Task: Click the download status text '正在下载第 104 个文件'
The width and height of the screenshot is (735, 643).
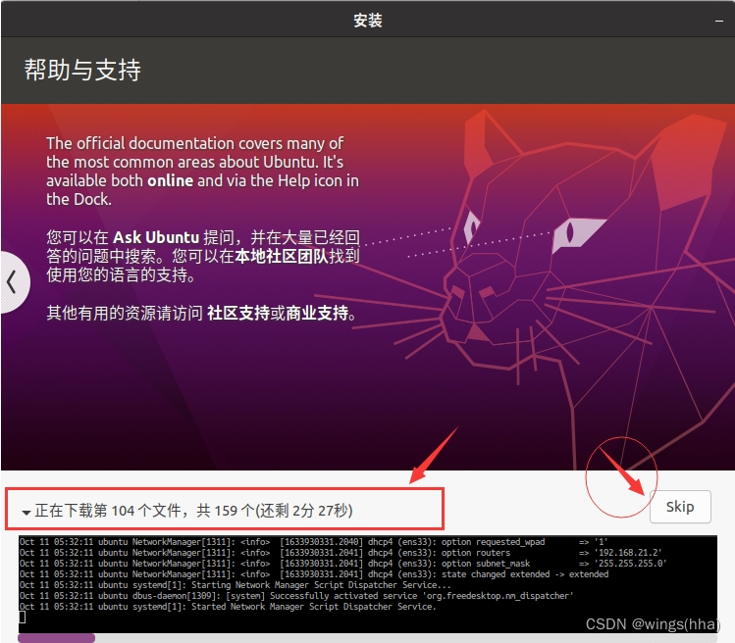Action: [x=110, y=511]
